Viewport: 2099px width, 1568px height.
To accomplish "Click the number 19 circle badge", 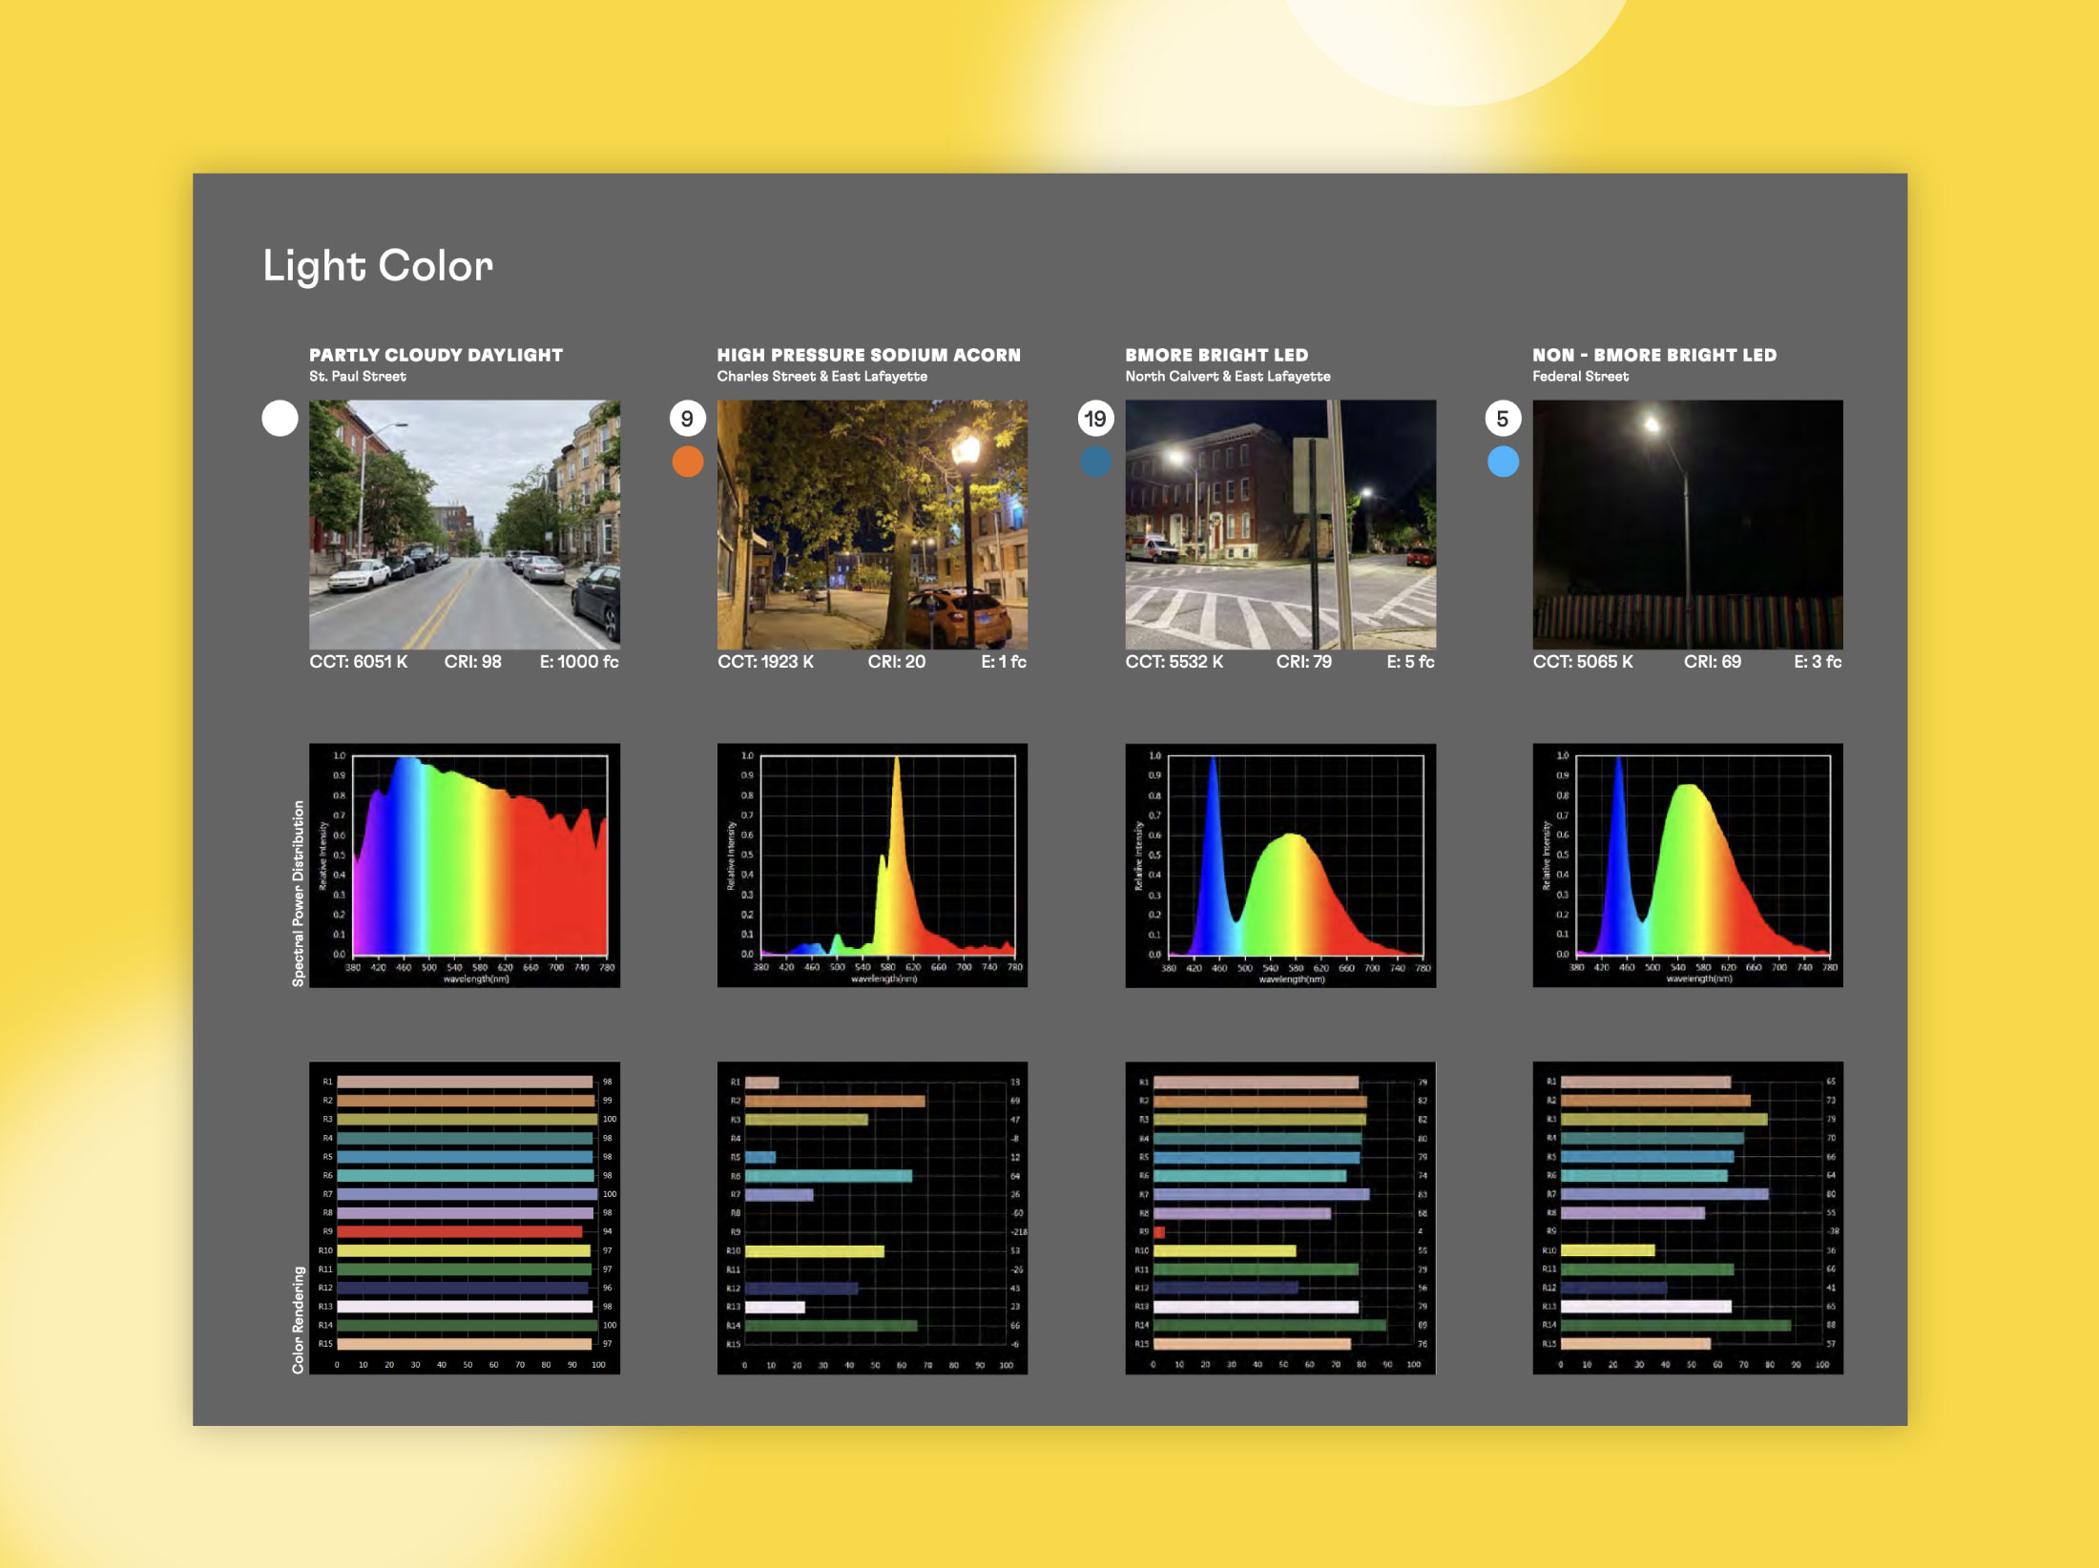I will coord(1095,419).
